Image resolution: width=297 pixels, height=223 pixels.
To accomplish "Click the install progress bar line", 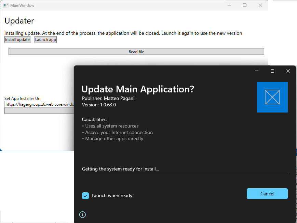I will 185,174.
